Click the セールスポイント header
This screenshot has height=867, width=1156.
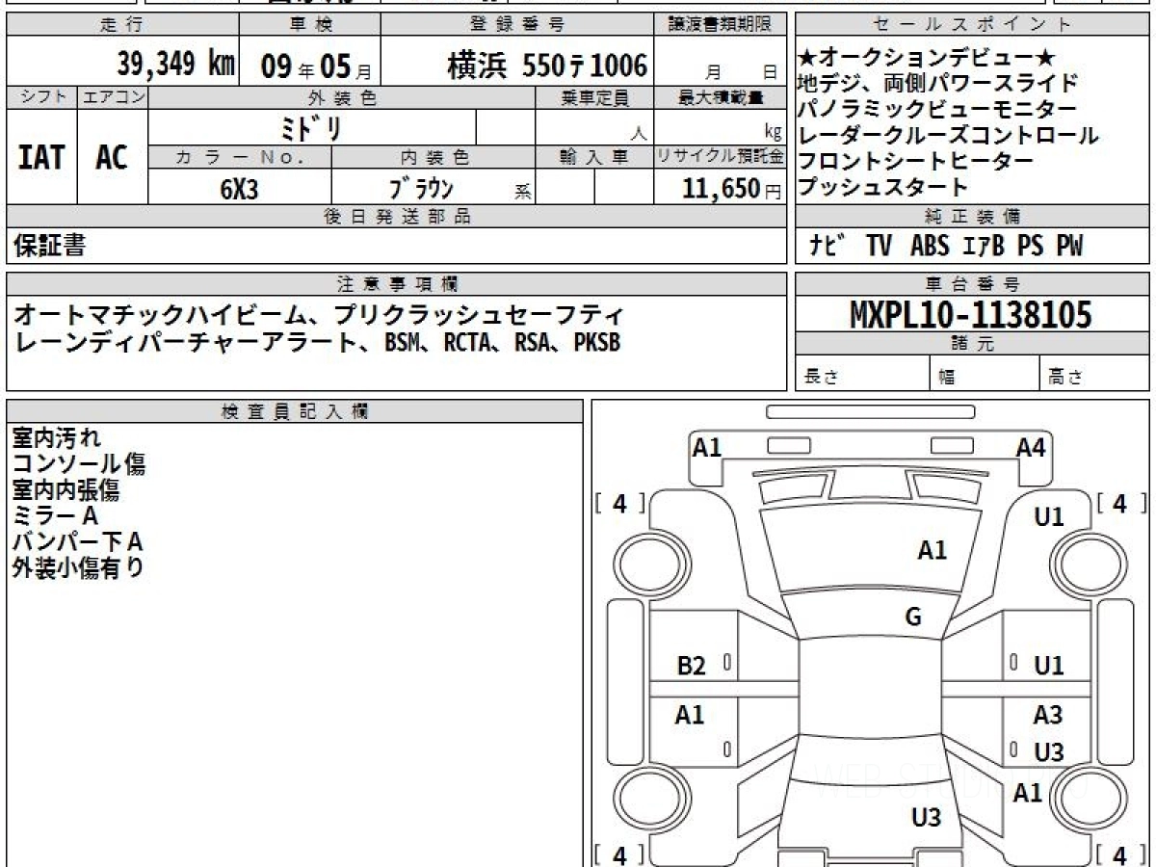click(x=972, y=25)
